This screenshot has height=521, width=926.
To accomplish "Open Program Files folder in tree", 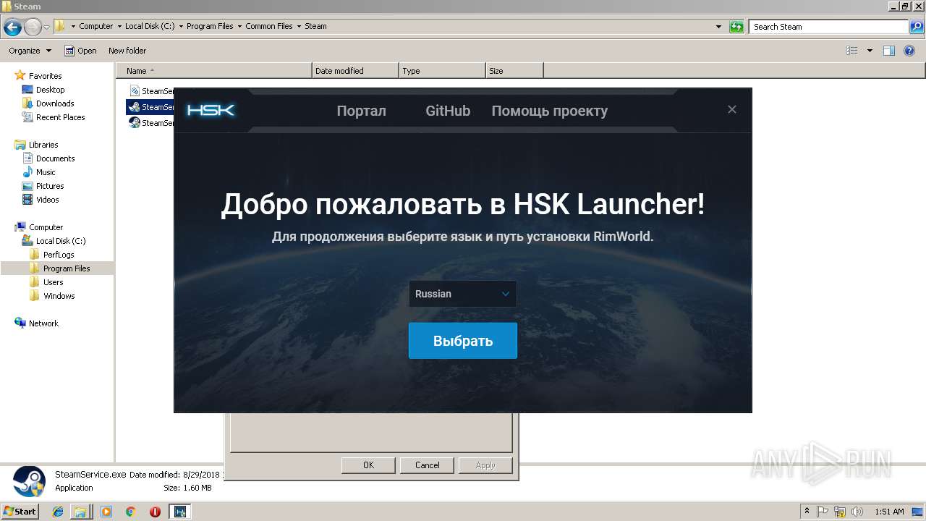I will click(67, 268).
